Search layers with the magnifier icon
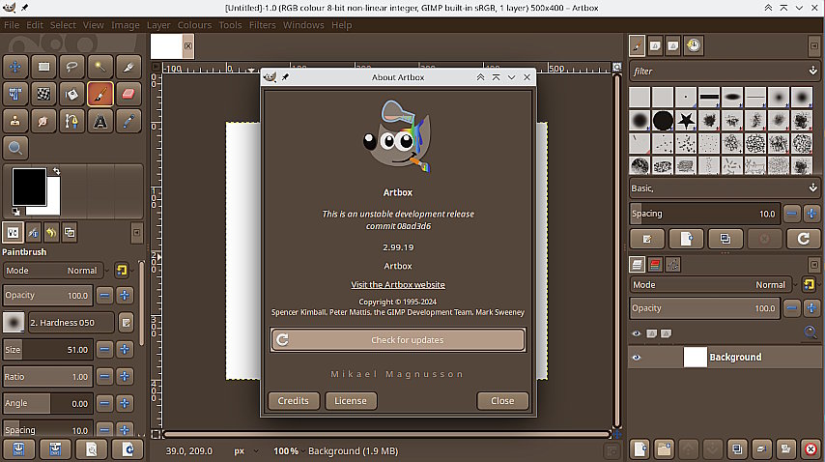825x462 pixels. coord(811,332)
